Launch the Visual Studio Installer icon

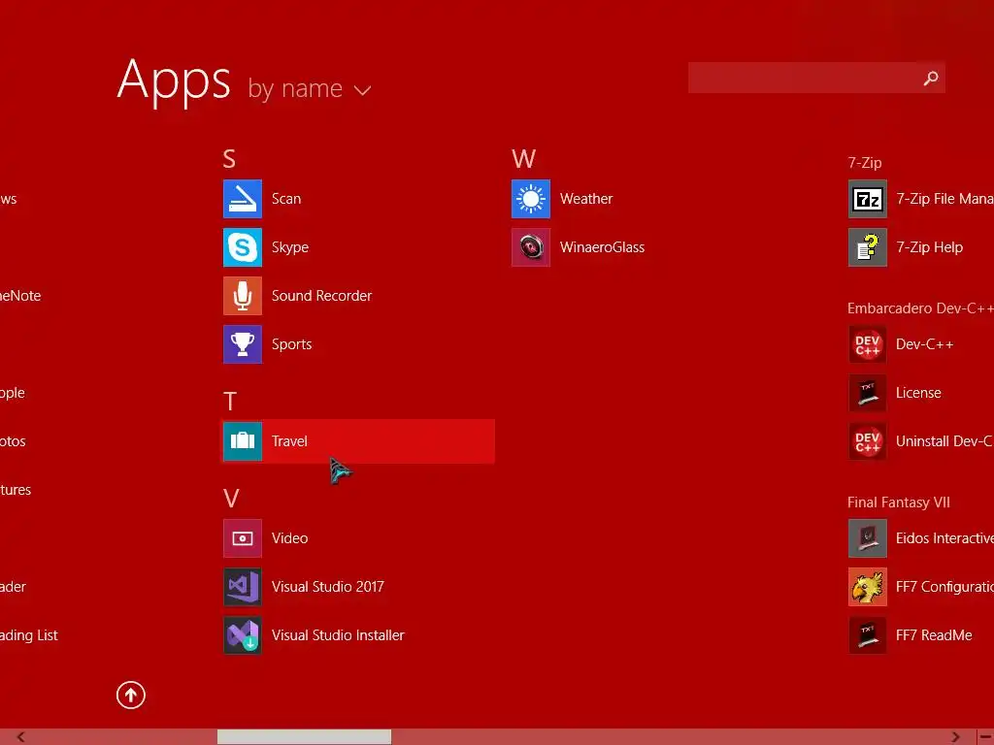click(242, 634)
